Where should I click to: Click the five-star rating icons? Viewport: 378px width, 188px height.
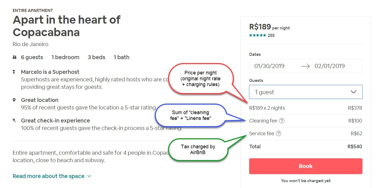tap(257, 36)
